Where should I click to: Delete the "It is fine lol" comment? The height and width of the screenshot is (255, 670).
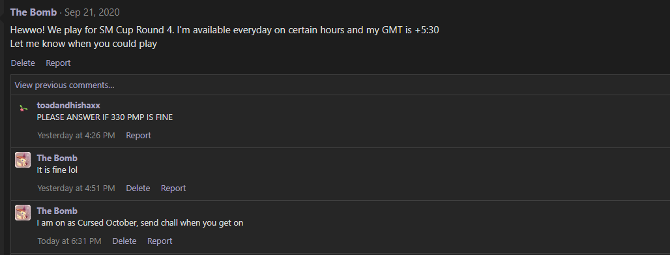coord(138,188)
